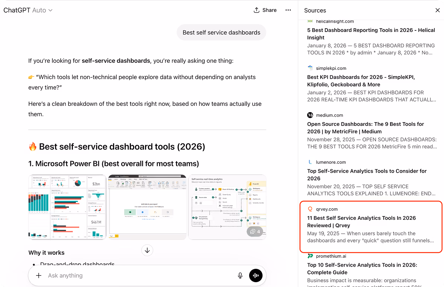
Task: Click the upload icon beside Share
Action: [256, 10]
